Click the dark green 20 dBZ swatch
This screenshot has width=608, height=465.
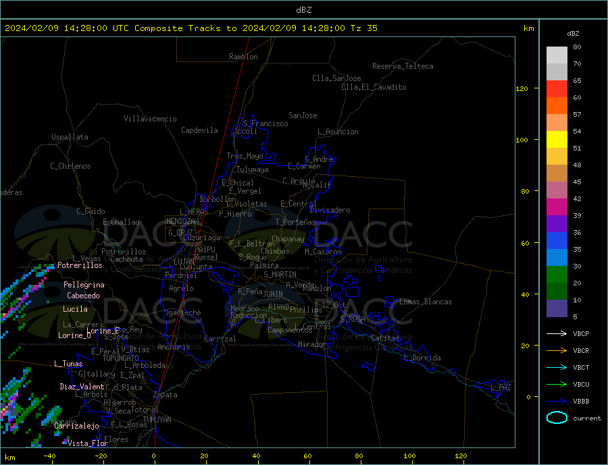(x=557, y=291)
